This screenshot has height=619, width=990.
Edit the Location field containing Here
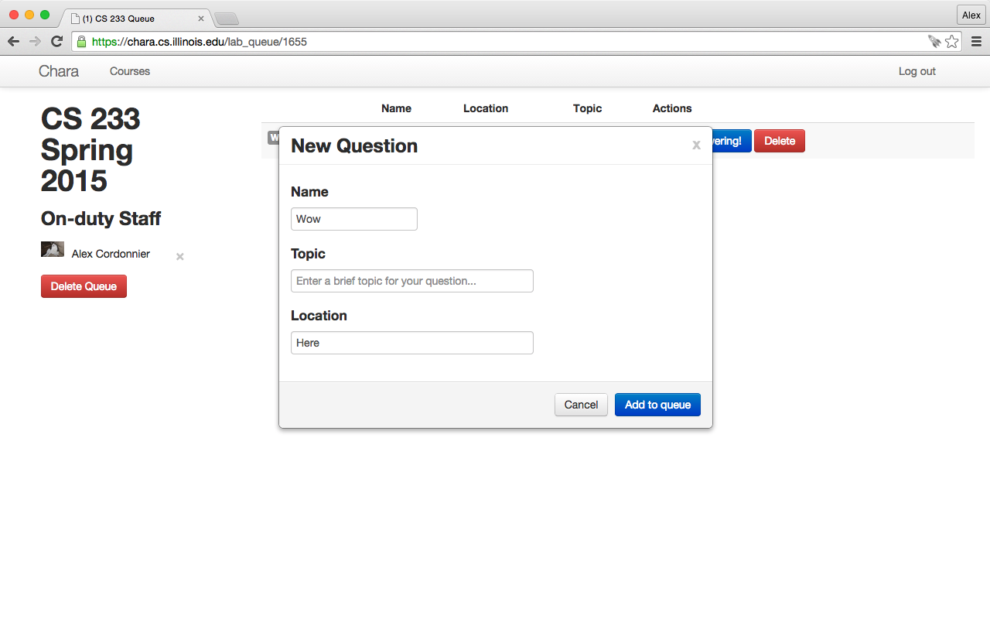pyautogui.click(x=412, y=343)
